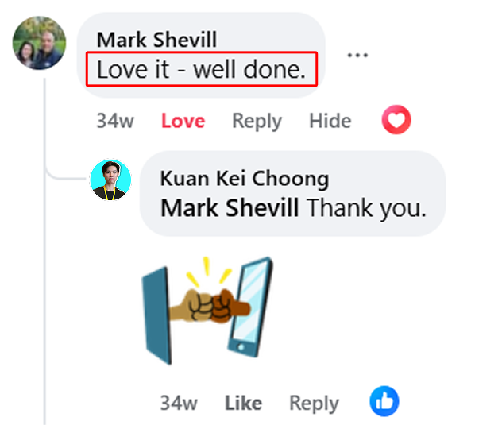Toggle the Love reaction on Mark's comment
Screen dimensions: 502x425
(x=183, y=121)
